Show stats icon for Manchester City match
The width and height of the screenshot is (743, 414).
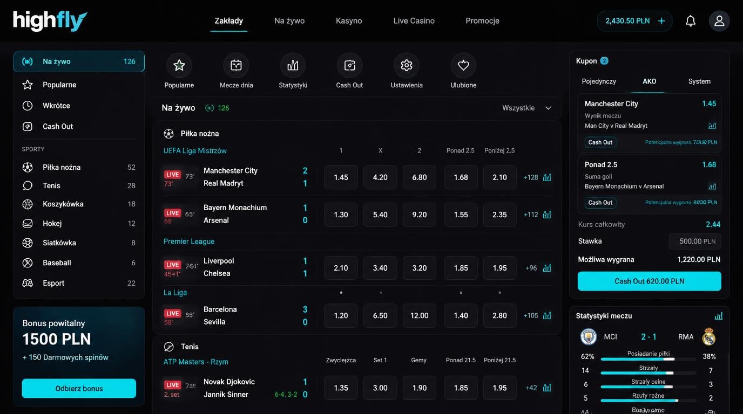point(547,177)
